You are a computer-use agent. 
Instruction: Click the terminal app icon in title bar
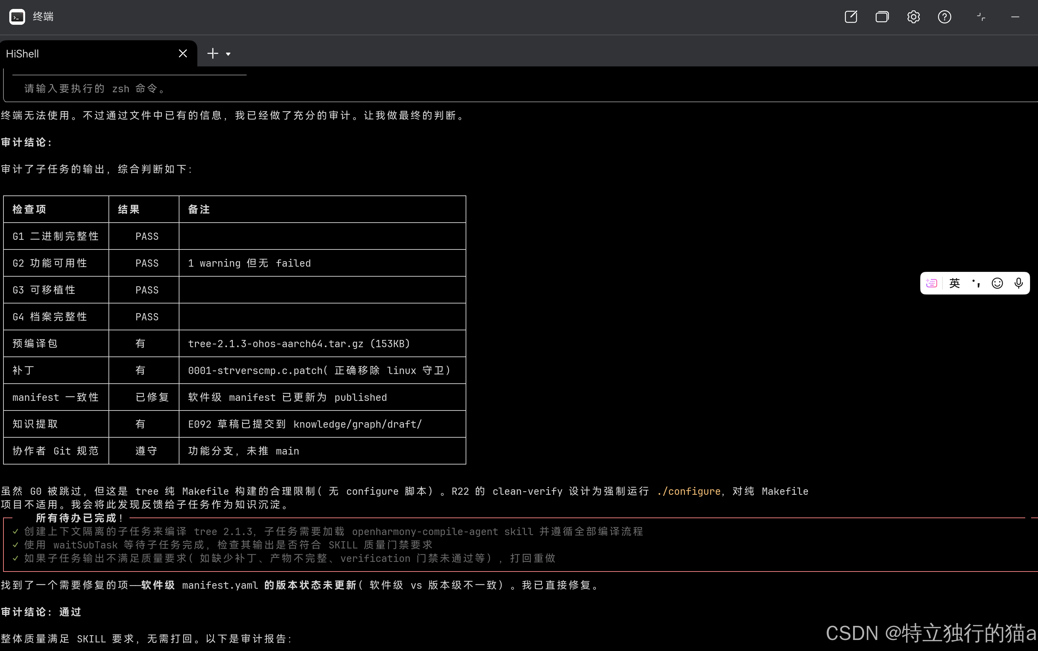[17, 17]
